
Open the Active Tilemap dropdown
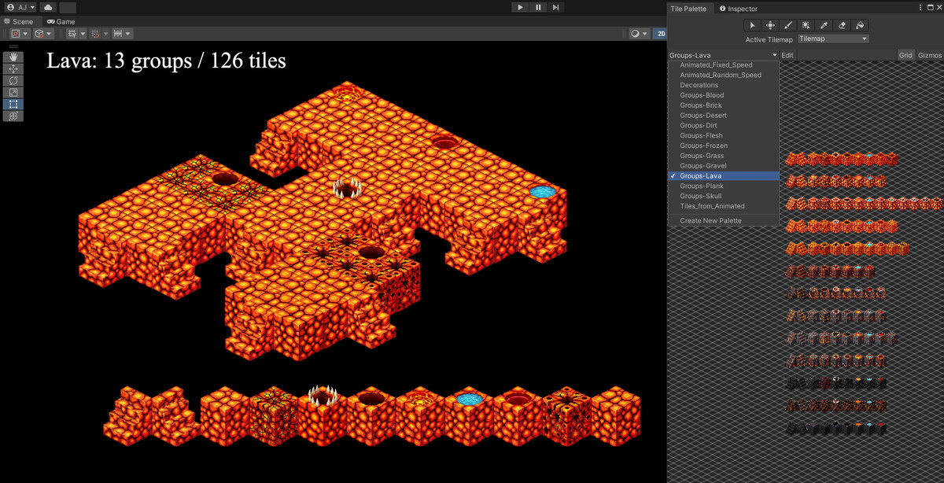pyautogui.click(x=833, y=39)
